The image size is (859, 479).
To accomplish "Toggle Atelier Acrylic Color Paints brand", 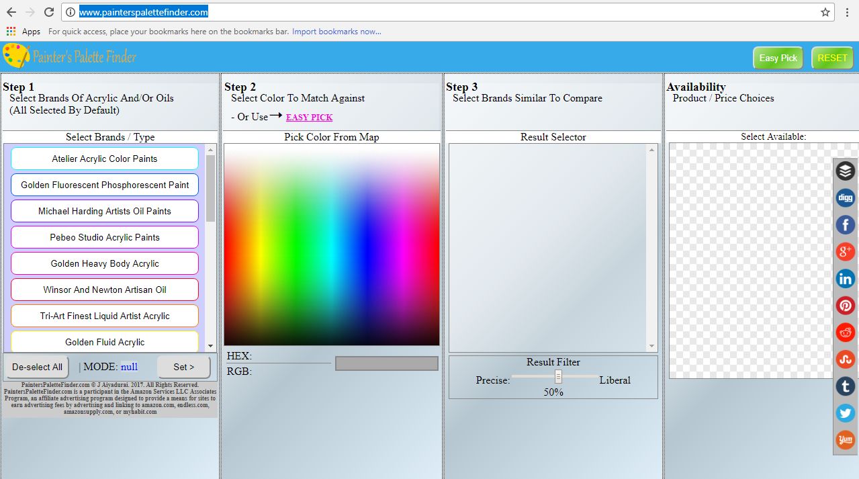I will (x=104, y=159).
